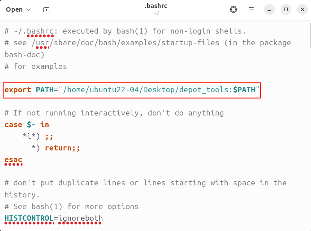Image resolution: width=311 pixels, height=231 pixels.
Task: Minimize the .bashrc editor window
Action: (x=269, y=9)
